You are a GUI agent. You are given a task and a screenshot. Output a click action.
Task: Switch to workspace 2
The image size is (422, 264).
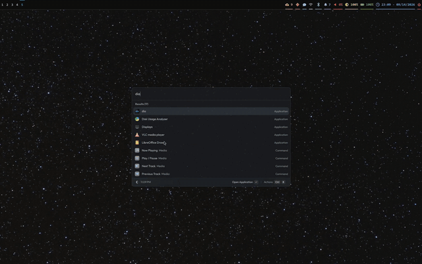pos(7,5)
